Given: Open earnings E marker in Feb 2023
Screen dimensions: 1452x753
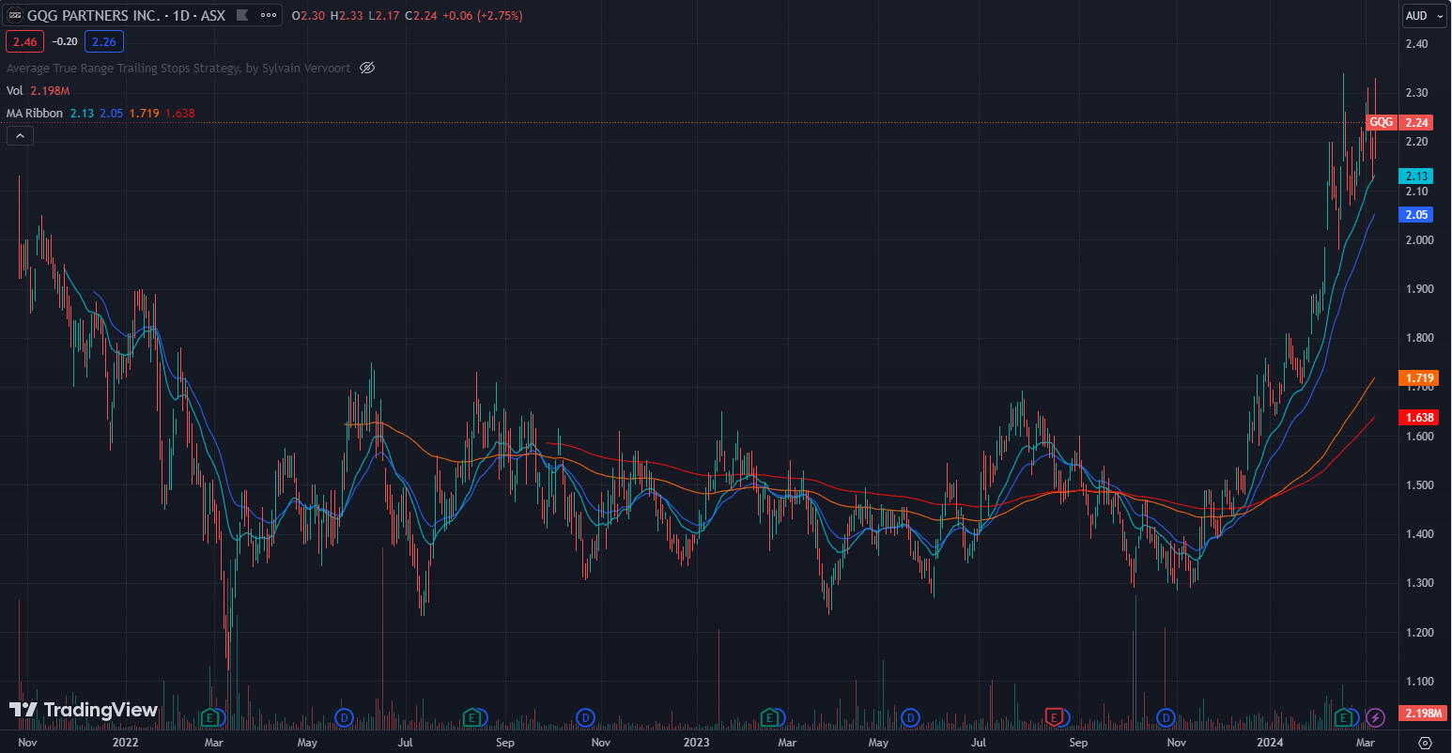Looking at the screenshot, I should coord(770,718).
